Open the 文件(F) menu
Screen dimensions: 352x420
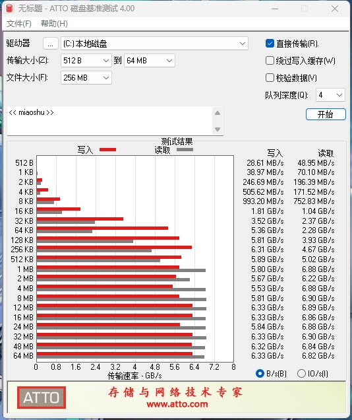18,24
